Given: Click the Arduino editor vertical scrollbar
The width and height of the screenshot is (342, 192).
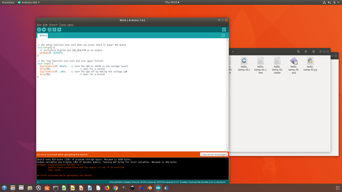Looking at the screenshot, I should (228, 94).
